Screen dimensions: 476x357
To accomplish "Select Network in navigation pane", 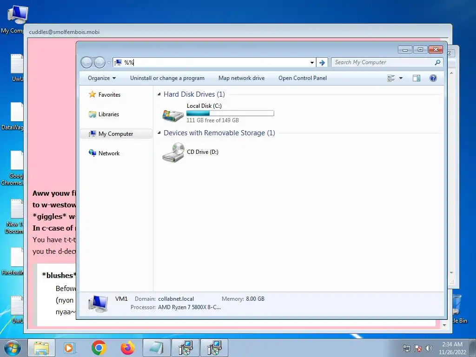I will 104,153.
